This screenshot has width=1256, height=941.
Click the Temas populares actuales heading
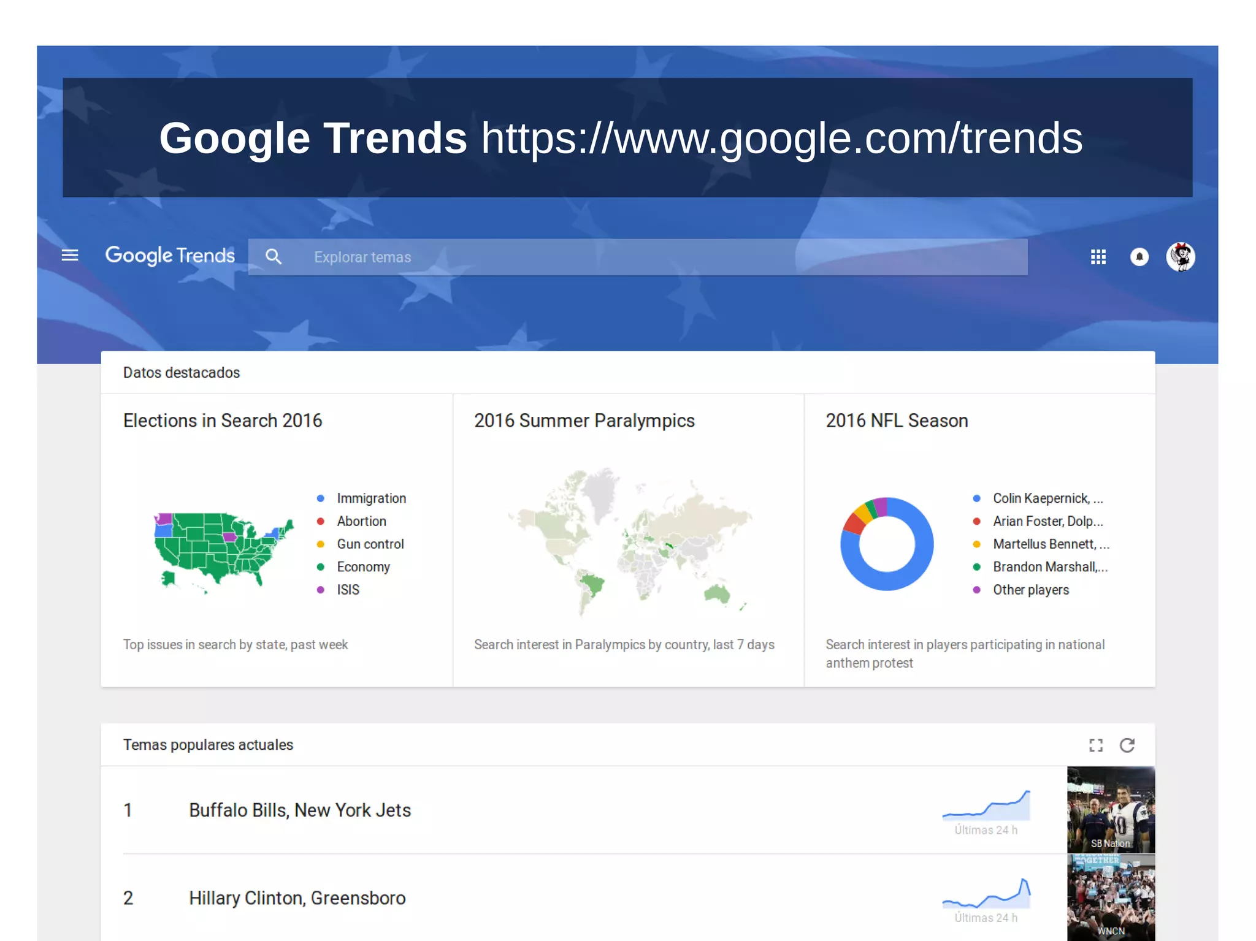point(208,745)
